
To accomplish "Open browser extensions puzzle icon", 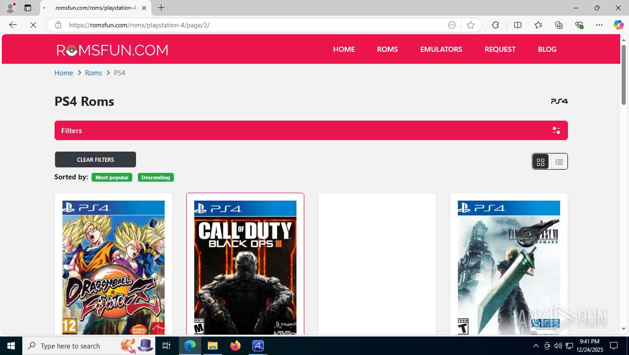I will tap(495, 25).
